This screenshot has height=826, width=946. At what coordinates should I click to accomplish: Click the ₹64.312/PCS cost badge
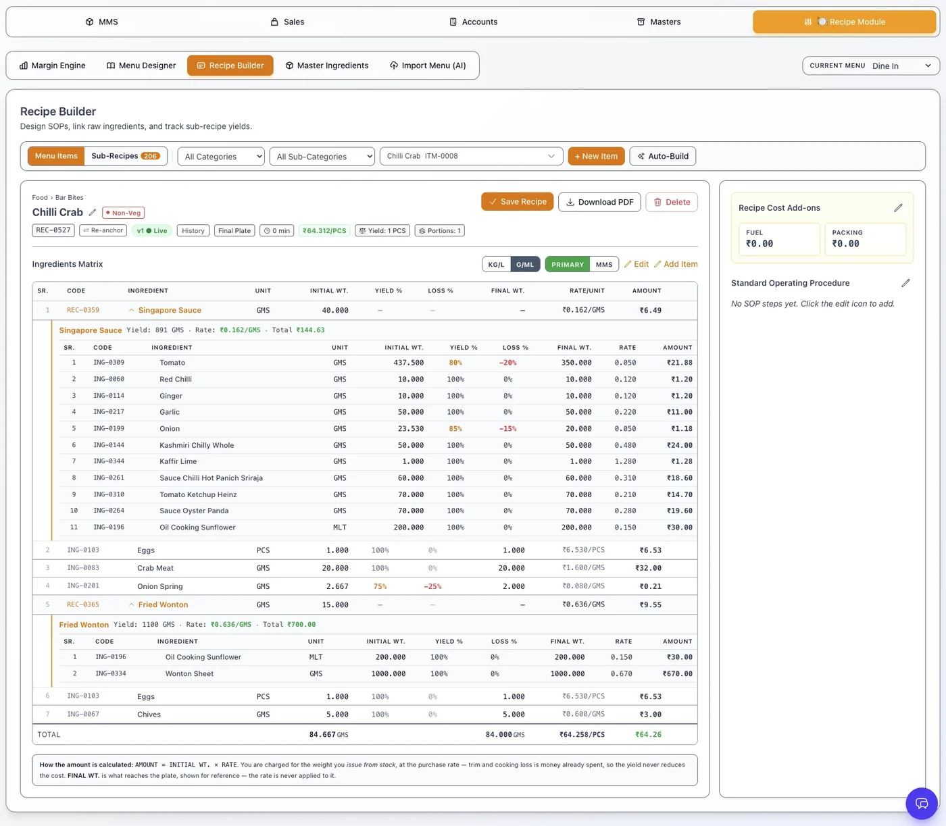324,230
